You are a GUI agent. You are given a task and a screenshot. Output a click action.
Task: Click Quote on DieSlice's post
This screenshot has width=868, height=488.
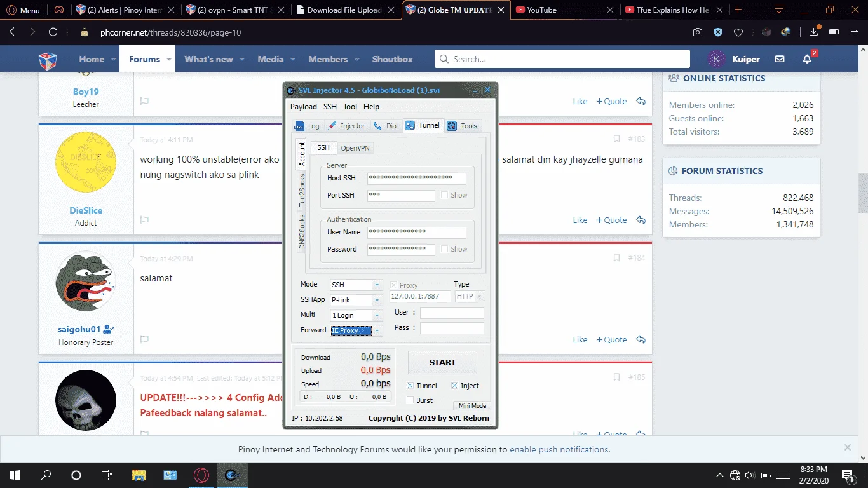[x=611, y=220]
